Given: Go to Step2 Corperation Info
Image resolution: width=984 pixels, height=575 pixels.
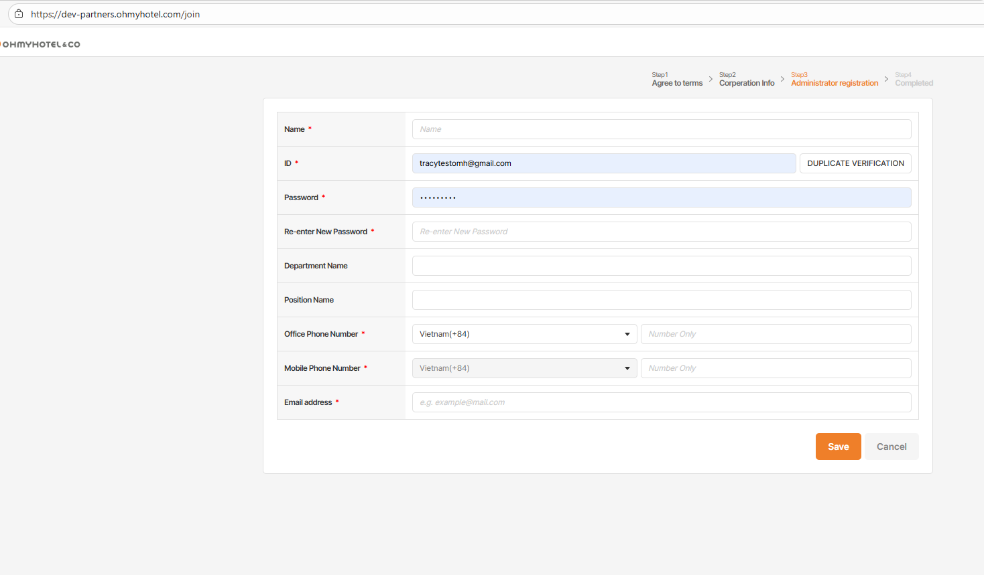Looking at the screenshot, I should pyautogui.click(x=747, y=80).
